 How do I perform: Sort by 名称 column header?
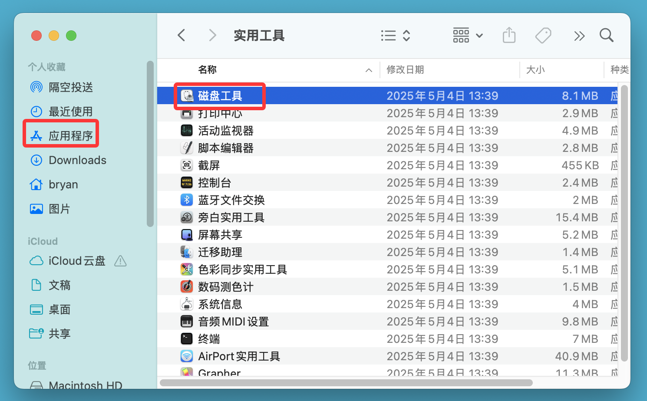[x=208, y=69]
